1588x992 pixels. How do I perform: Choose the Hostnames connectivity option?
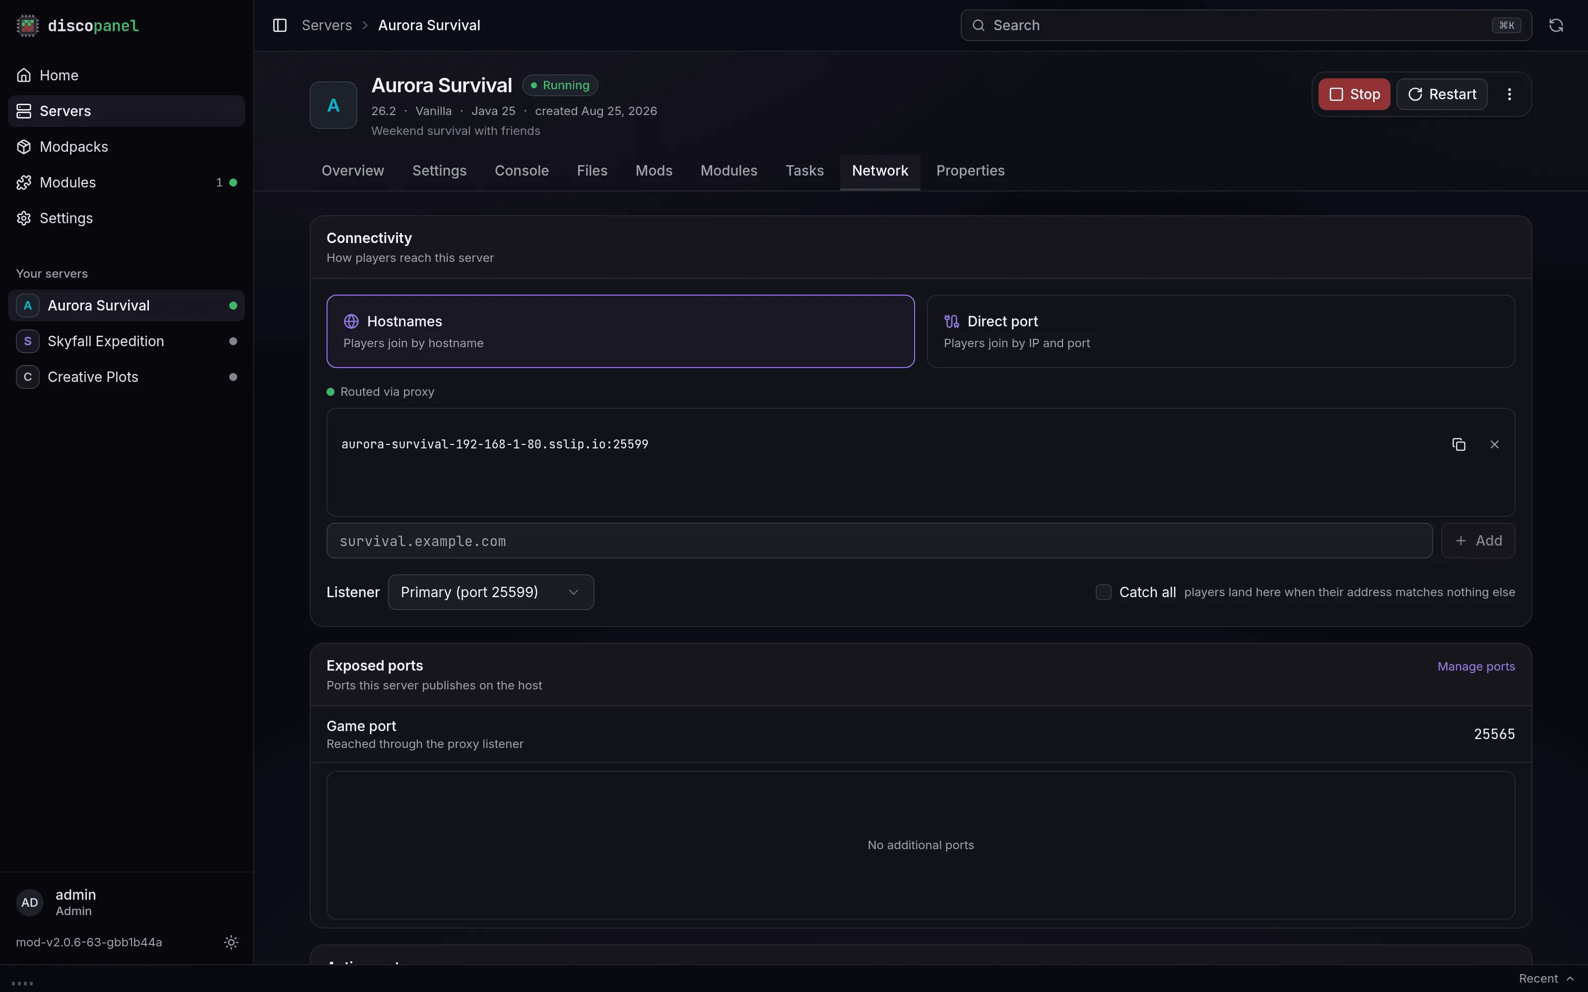[620, 331]
